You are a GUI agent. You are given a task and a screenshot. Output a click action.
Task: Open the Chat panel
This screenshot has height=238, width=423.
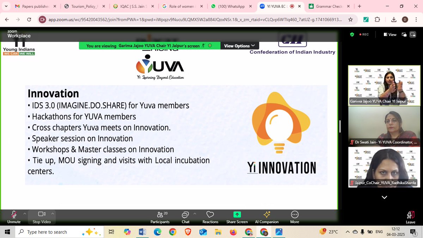pyautogui.click(x=185, y=217)
